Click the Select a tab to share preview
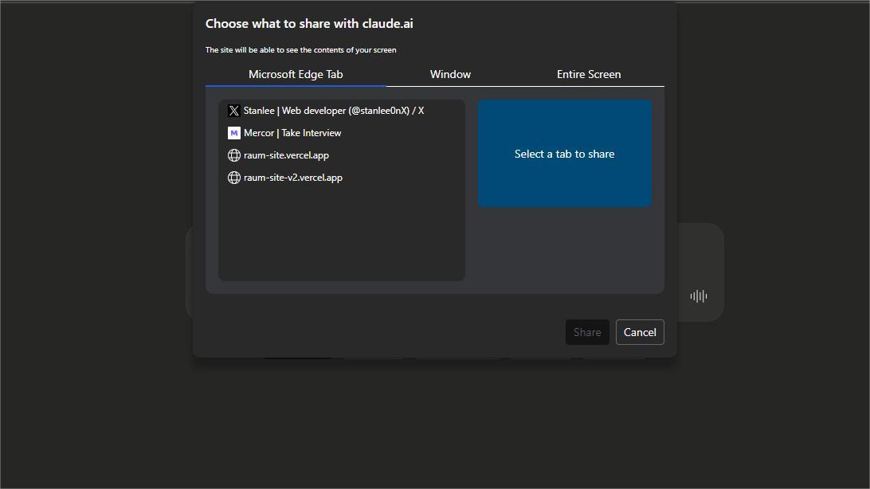The height and width of the screenshot is (489, 870). [565, 154]
